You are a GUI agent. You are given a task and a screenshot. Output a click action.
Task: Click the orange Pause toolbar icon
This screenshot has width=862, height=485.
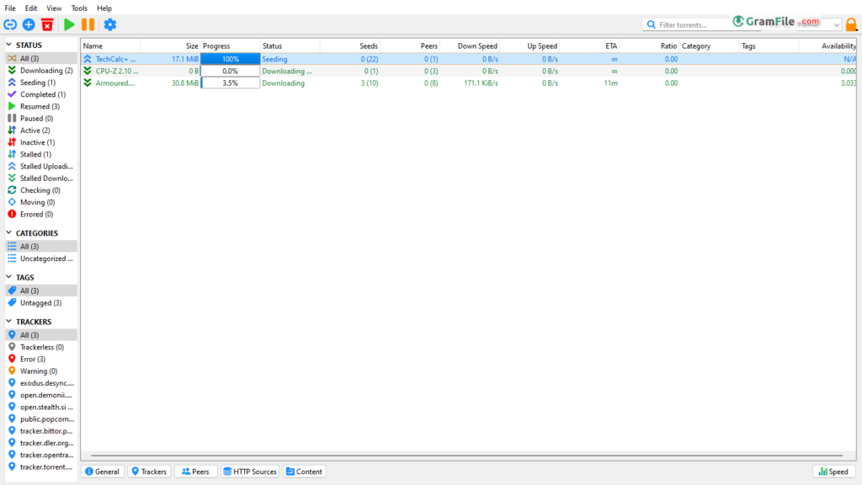coord(88,24)
